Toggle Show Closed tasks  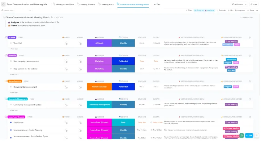tap(247, 17)
